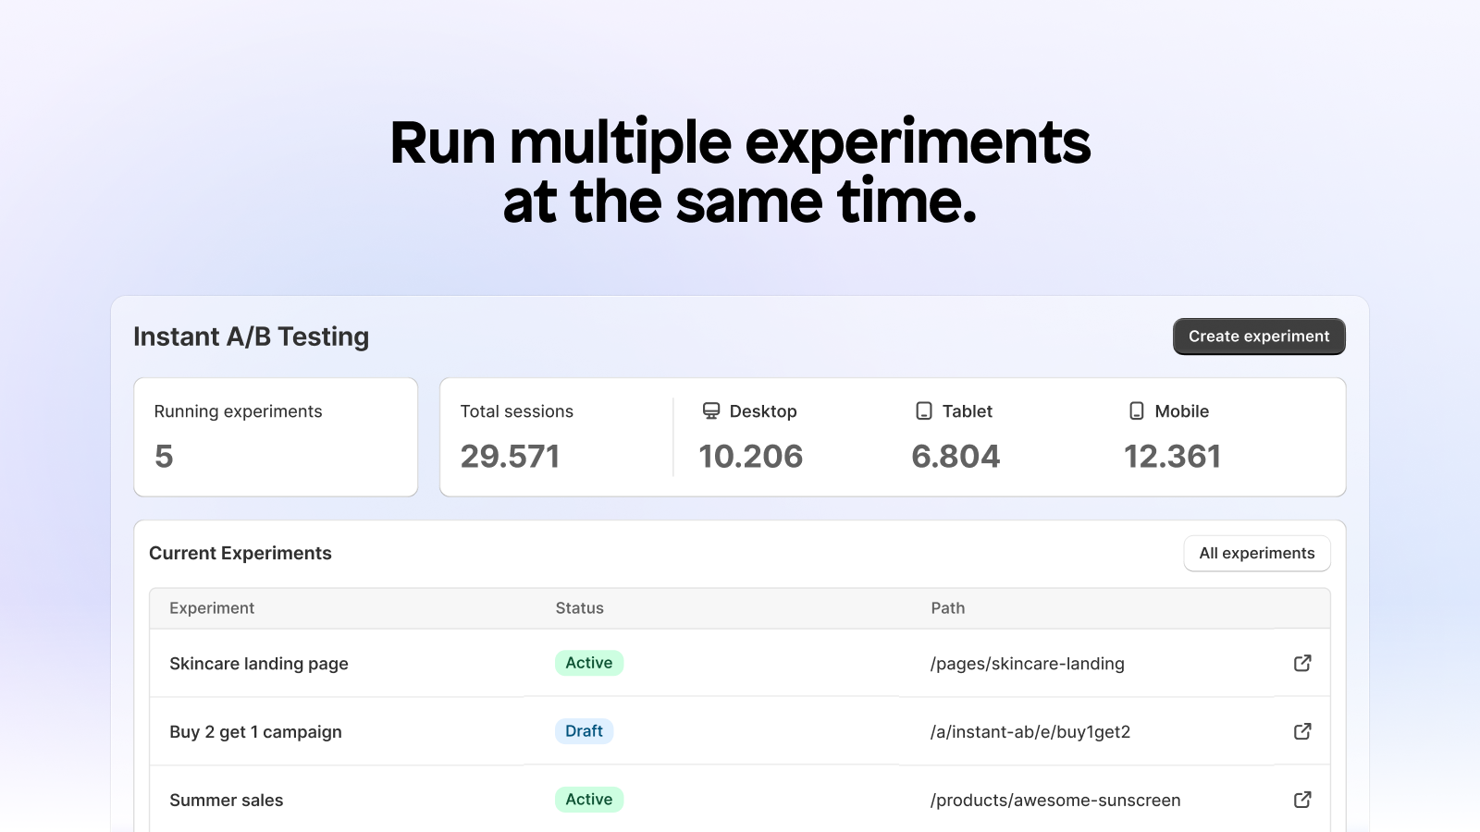Screen dimensions: 1480x832
Task: Select the Skincare landing page experiment
Action: point(259,664)
